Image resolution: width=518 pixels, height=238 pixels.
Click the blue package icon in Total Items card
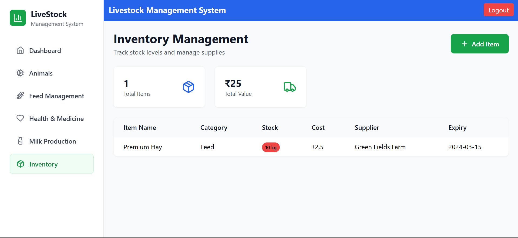coord(189,87)
